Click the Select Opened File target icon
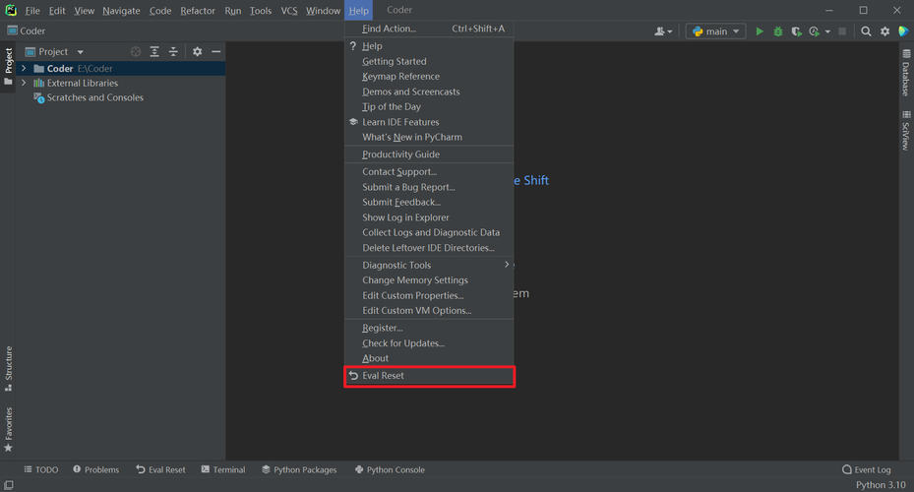The image size is (914, 492). (x=136, y=52)
